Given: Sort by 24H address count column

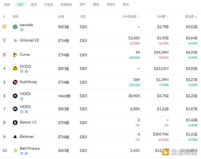Looking at the screenshot, I should pyautogui.click(x=131, y=16).
